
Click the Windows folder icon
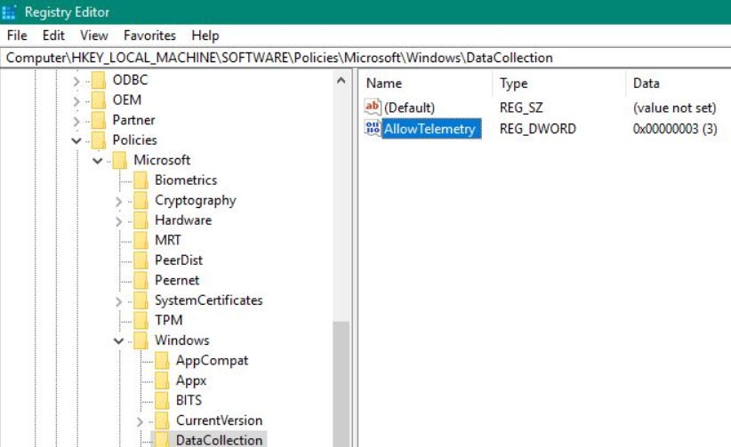(x=141, y=340)
